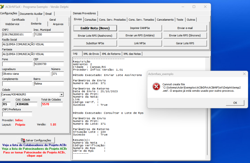Click the CNPJ input field
The width and height of the screenshot is (250, 163).
pos(17,34)
